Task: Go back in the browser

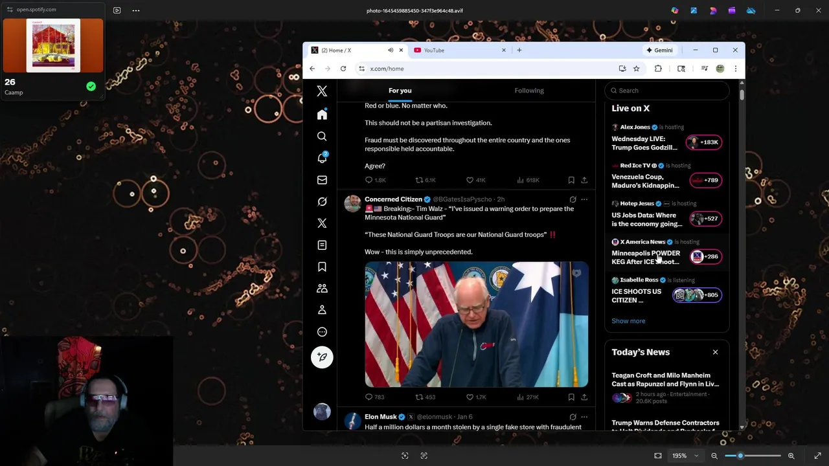Action: click(312, 69)
